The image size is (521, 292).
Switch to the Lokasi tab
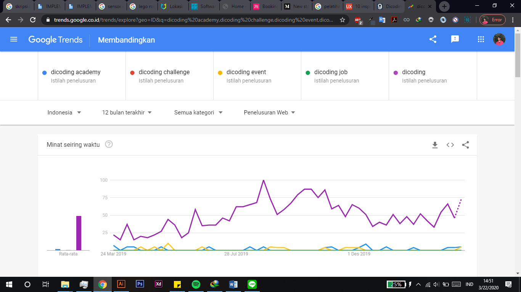click(173, 6)
